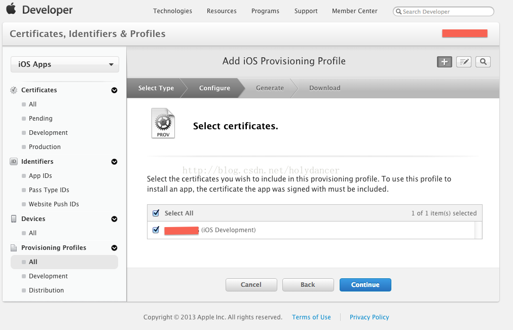This screenshot has width=513, height=330.
Task: Click the Apple copyright 2013 text
Action: point(213,317)
